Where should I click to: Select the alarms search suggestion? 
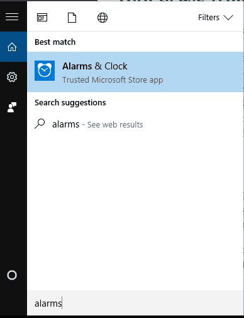[135, 124]
